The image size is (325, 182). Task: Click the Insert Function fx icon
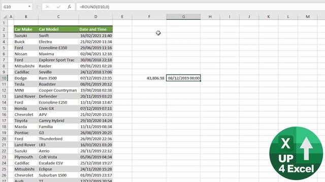(x=69, y=7)
